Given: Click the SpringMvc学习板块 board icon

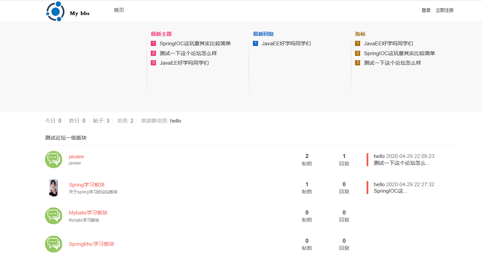Looking at the screenshot, I should [x=53, y=244].
